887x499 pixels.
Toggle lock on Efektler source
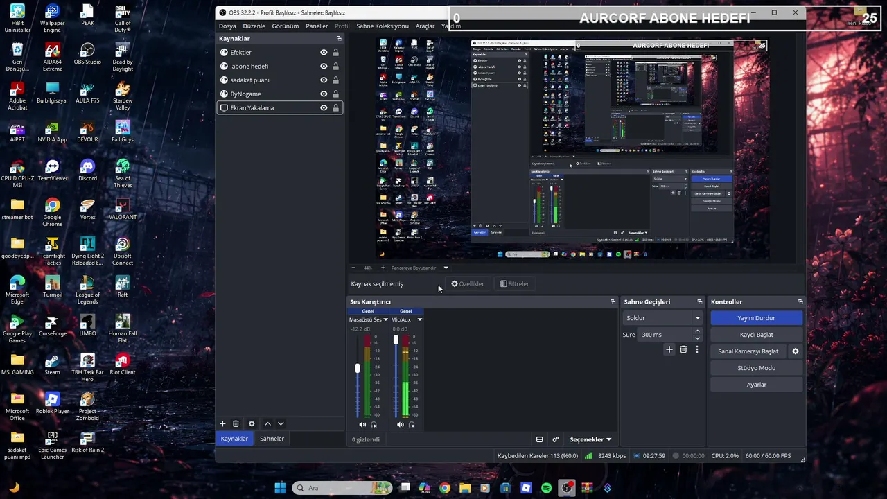pos(336,53)
